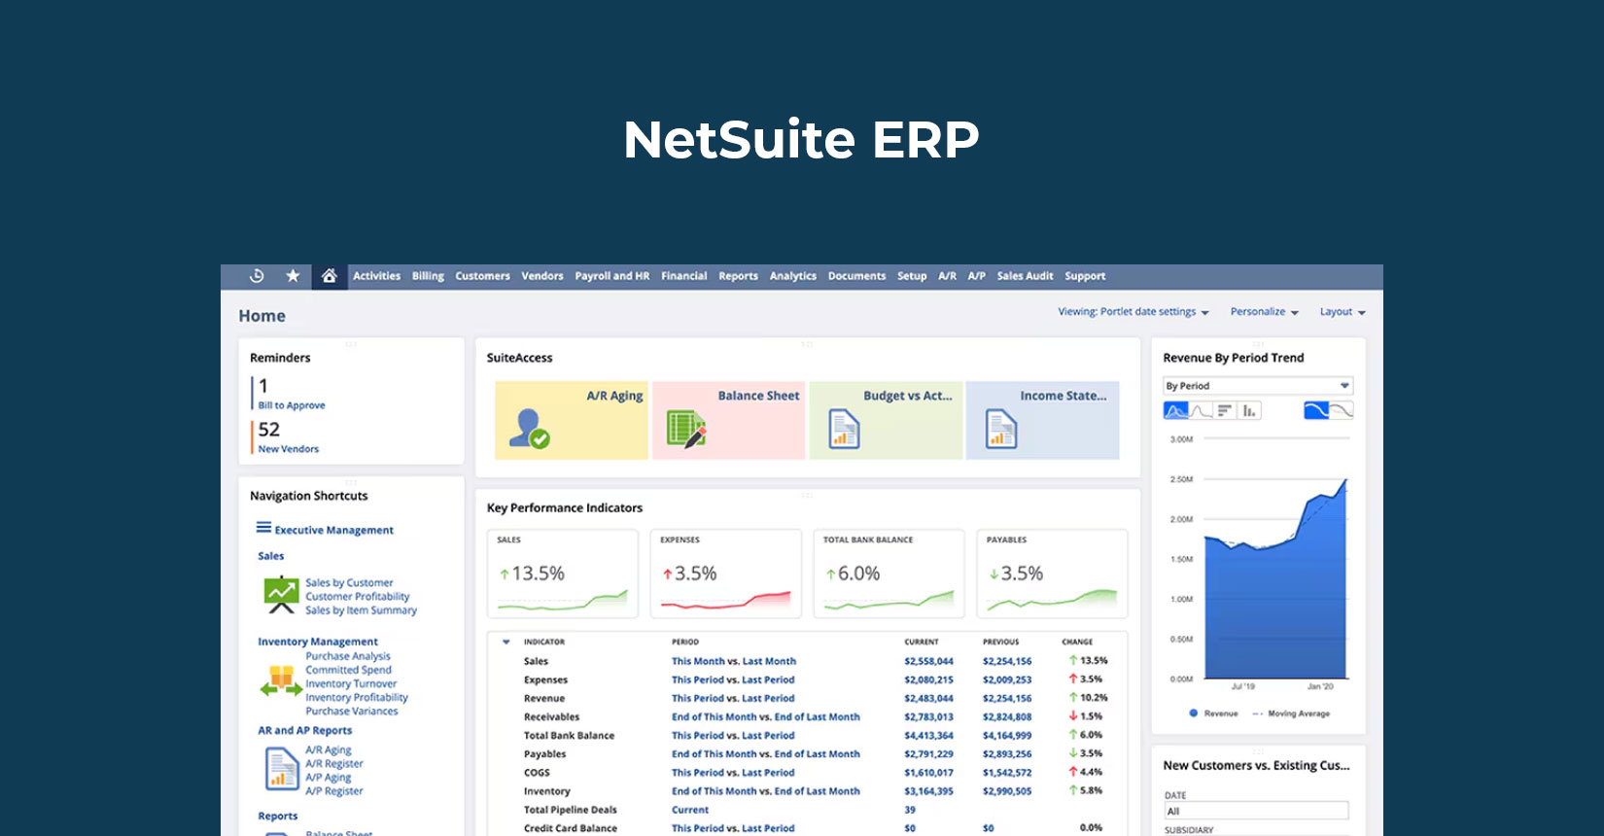Click the Total Bank Balance sparkline chart
The width and height of the screenshot is (1604, 836).
pyautogui.click(x=889, y=600)
